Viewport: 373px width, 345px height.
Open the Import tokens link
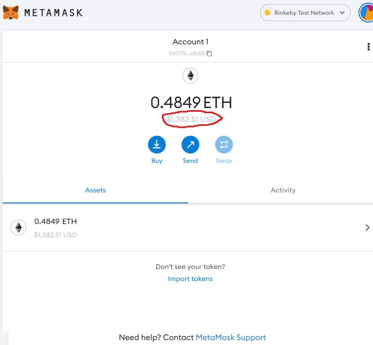coord(190,278)
